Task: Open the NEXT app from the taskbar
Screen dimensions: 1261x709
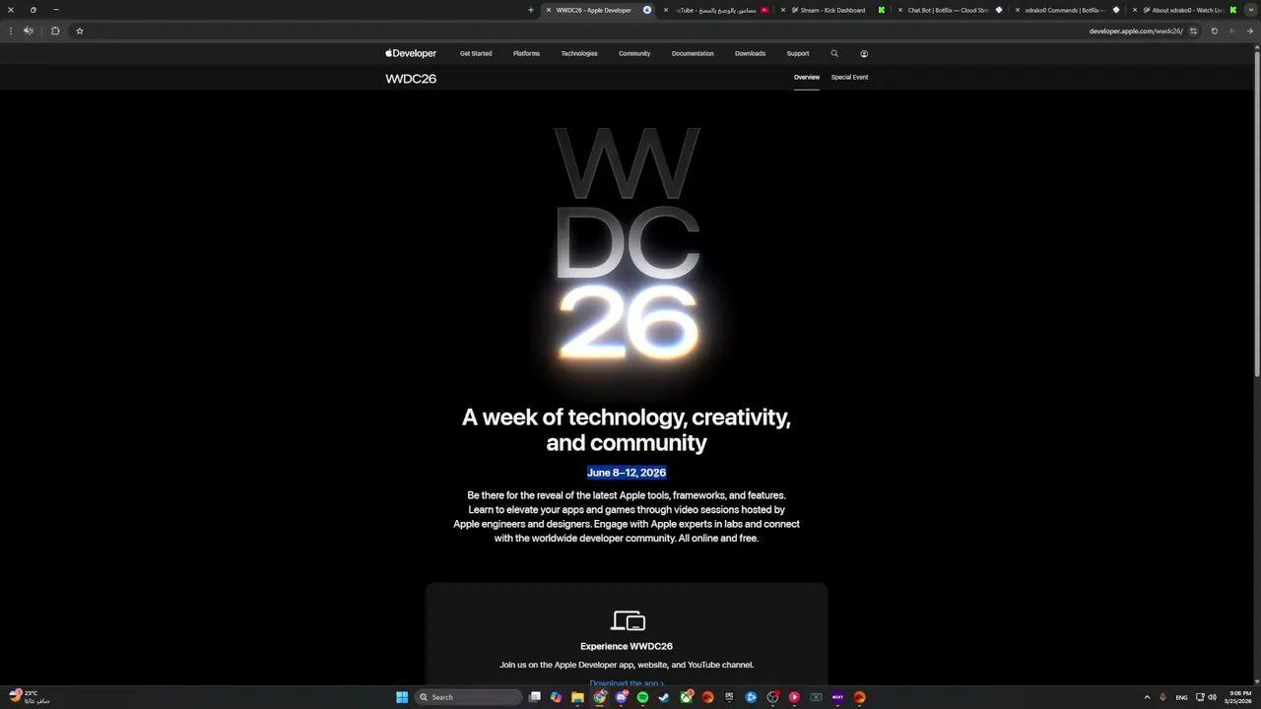Action: click(x=837, y=697)
